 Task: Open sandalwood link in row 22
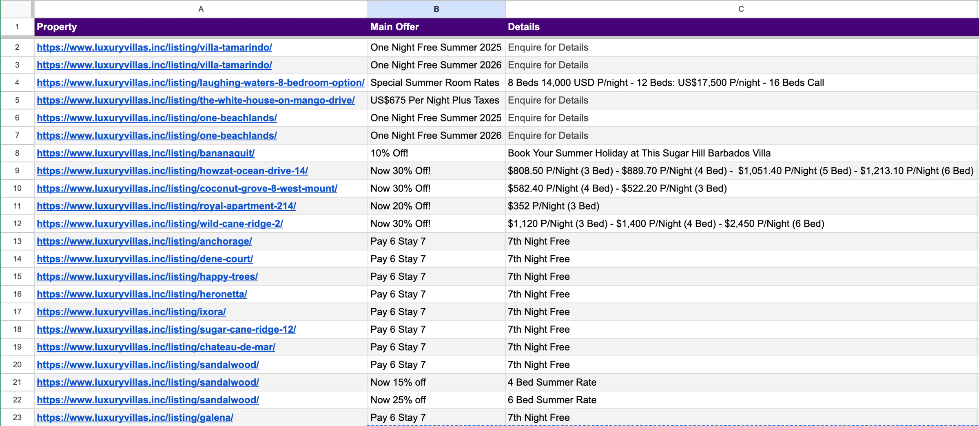click(148, 400)
